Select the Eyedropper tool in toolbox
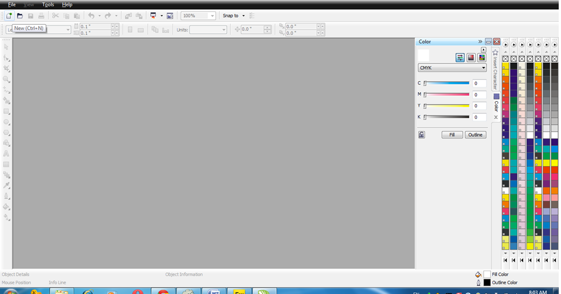The height and width of the screenshot is (294, 561). [6, 185]
